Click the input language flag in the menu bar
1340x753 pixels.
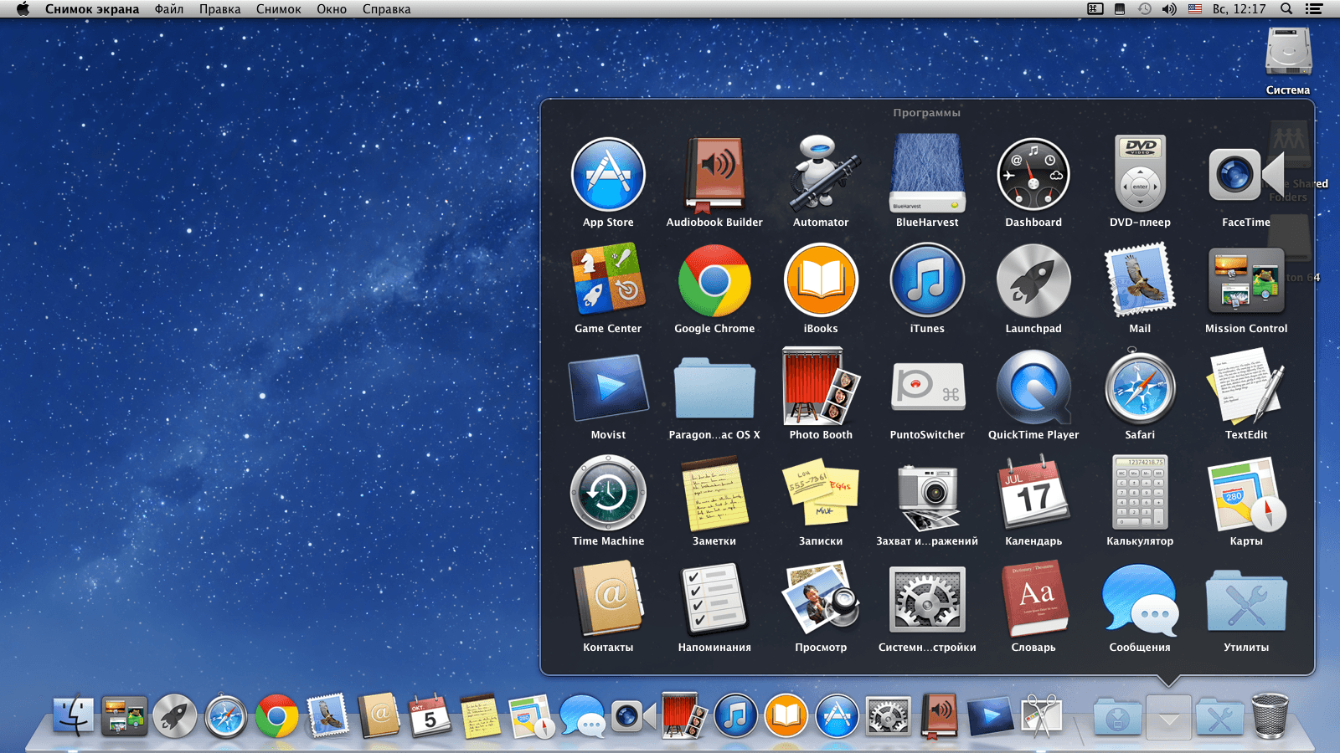point(1195,9)
